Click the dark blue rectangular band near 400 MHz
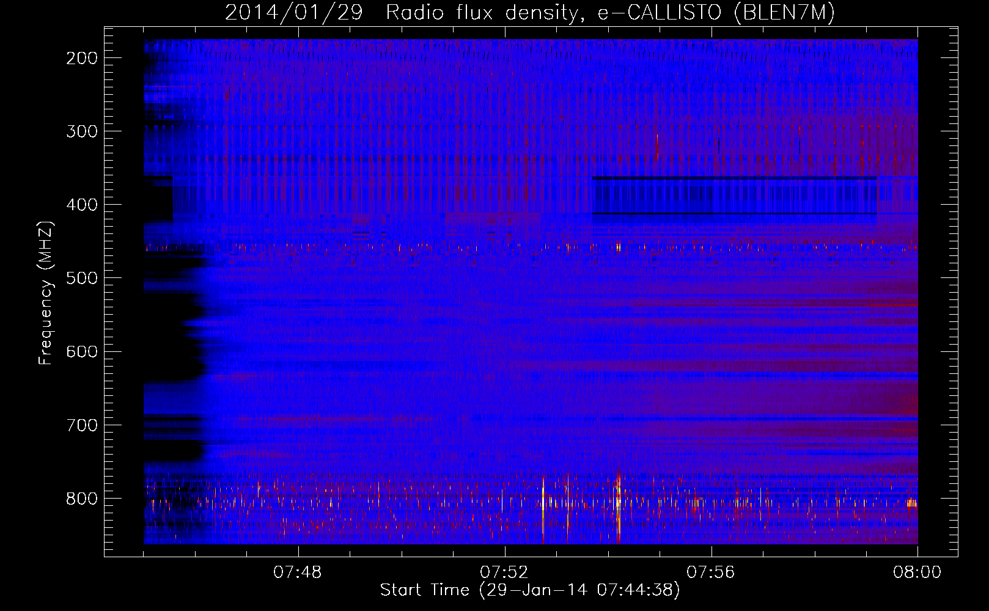The width and height of the screenshot is (989, 611). click(734, 196)
